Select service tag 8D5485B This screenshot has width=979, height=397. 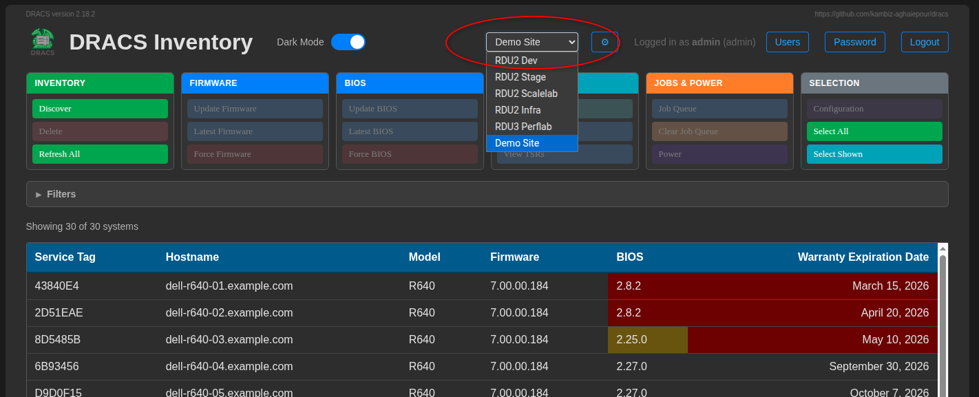coord(58,339)
